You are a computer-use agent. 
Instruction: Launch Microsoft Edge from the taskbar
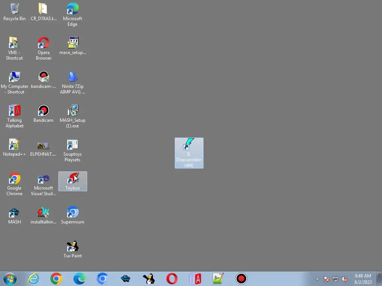coord(79,279)
